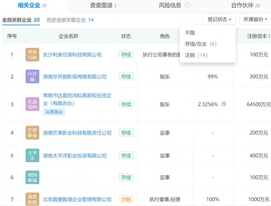Open 湖南尽开颜影视传媒有限公司 link
The height and width of the screenshot is (206, 271).
pos(75,77)
